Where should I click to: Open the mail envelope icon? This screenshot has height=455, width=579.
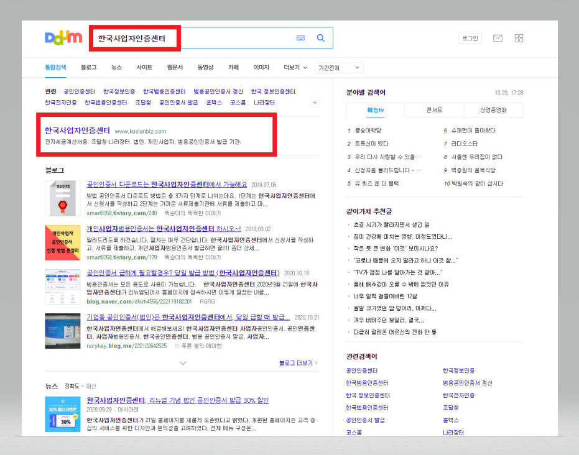(498, 38)
